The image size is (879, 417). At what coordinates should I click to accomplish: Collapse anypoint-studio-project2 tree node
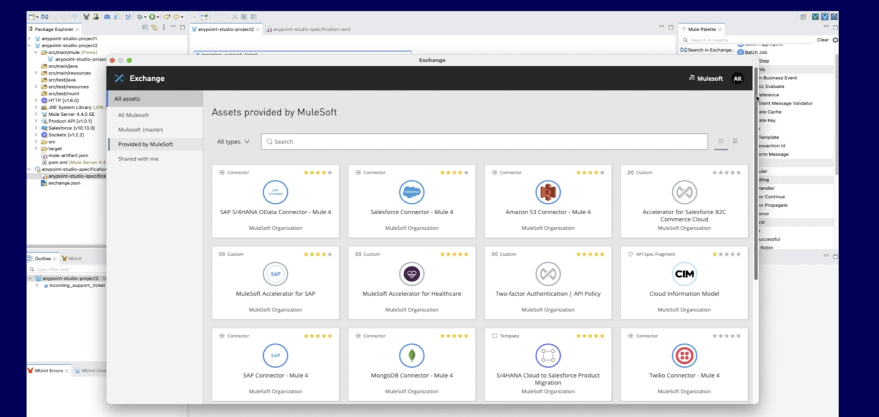pyautogui.click(x=30, y=46)
